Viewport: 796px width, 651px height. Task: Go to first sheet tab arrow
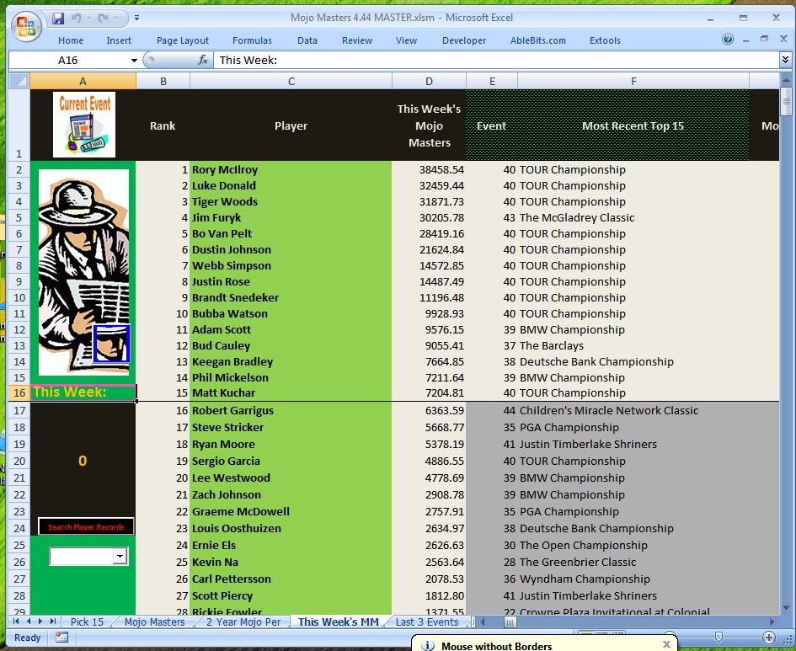[16, 621]
